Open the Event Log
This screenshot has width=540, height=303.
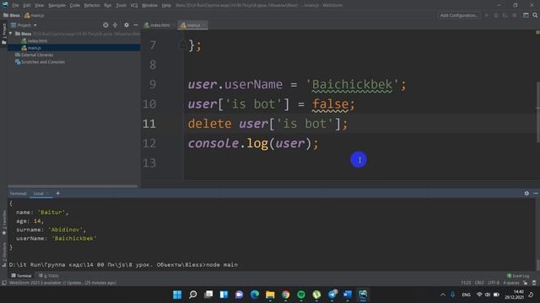(518, 275)
